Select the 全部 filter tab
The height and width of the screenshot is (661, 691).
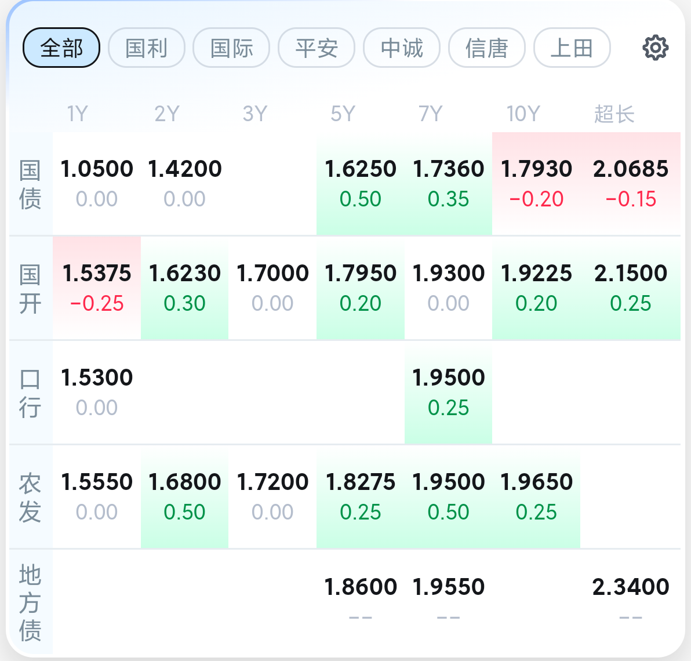coord(61,48)
